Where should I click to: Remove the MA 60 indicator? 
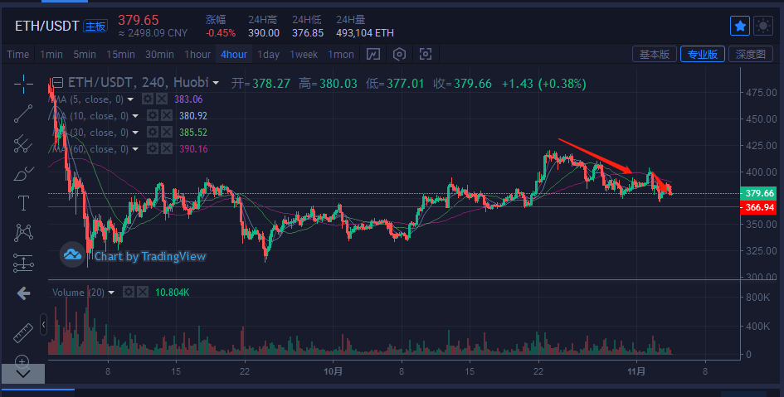(167, 148)
